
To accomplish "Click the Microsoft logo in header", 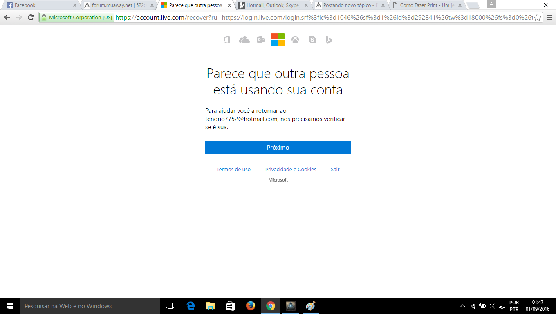I will pyautogui.click(x=278, y=40).
